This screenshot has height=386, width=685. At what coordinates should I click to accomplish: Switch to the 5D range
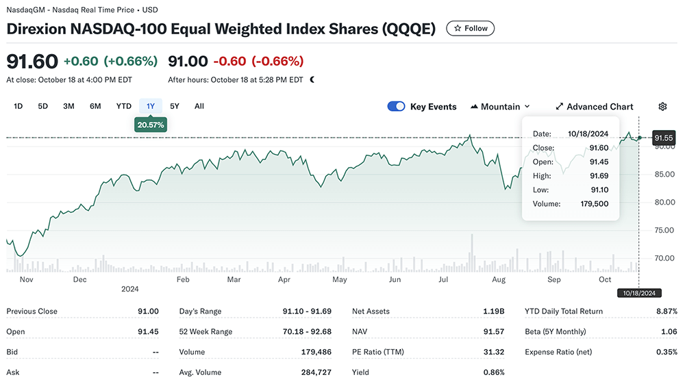(x=42, y=106)
